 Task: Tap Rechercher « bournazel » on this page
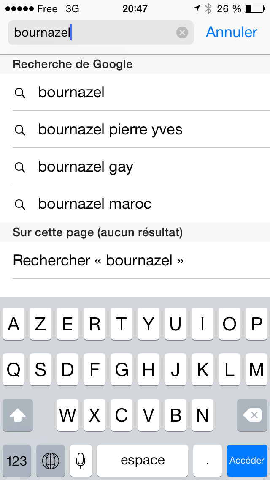point(98,260)
